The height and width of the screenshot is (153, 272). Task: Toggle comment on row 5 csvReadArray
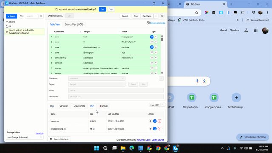click(152, 58)
